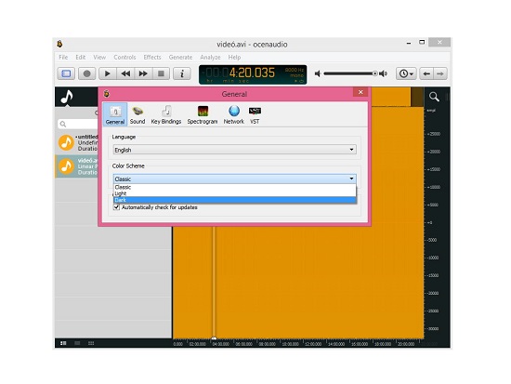The width and height of the screenshot is (511, 384).
Task: Toggle Automatically check for updates checkbox
Action: (116, 207)
